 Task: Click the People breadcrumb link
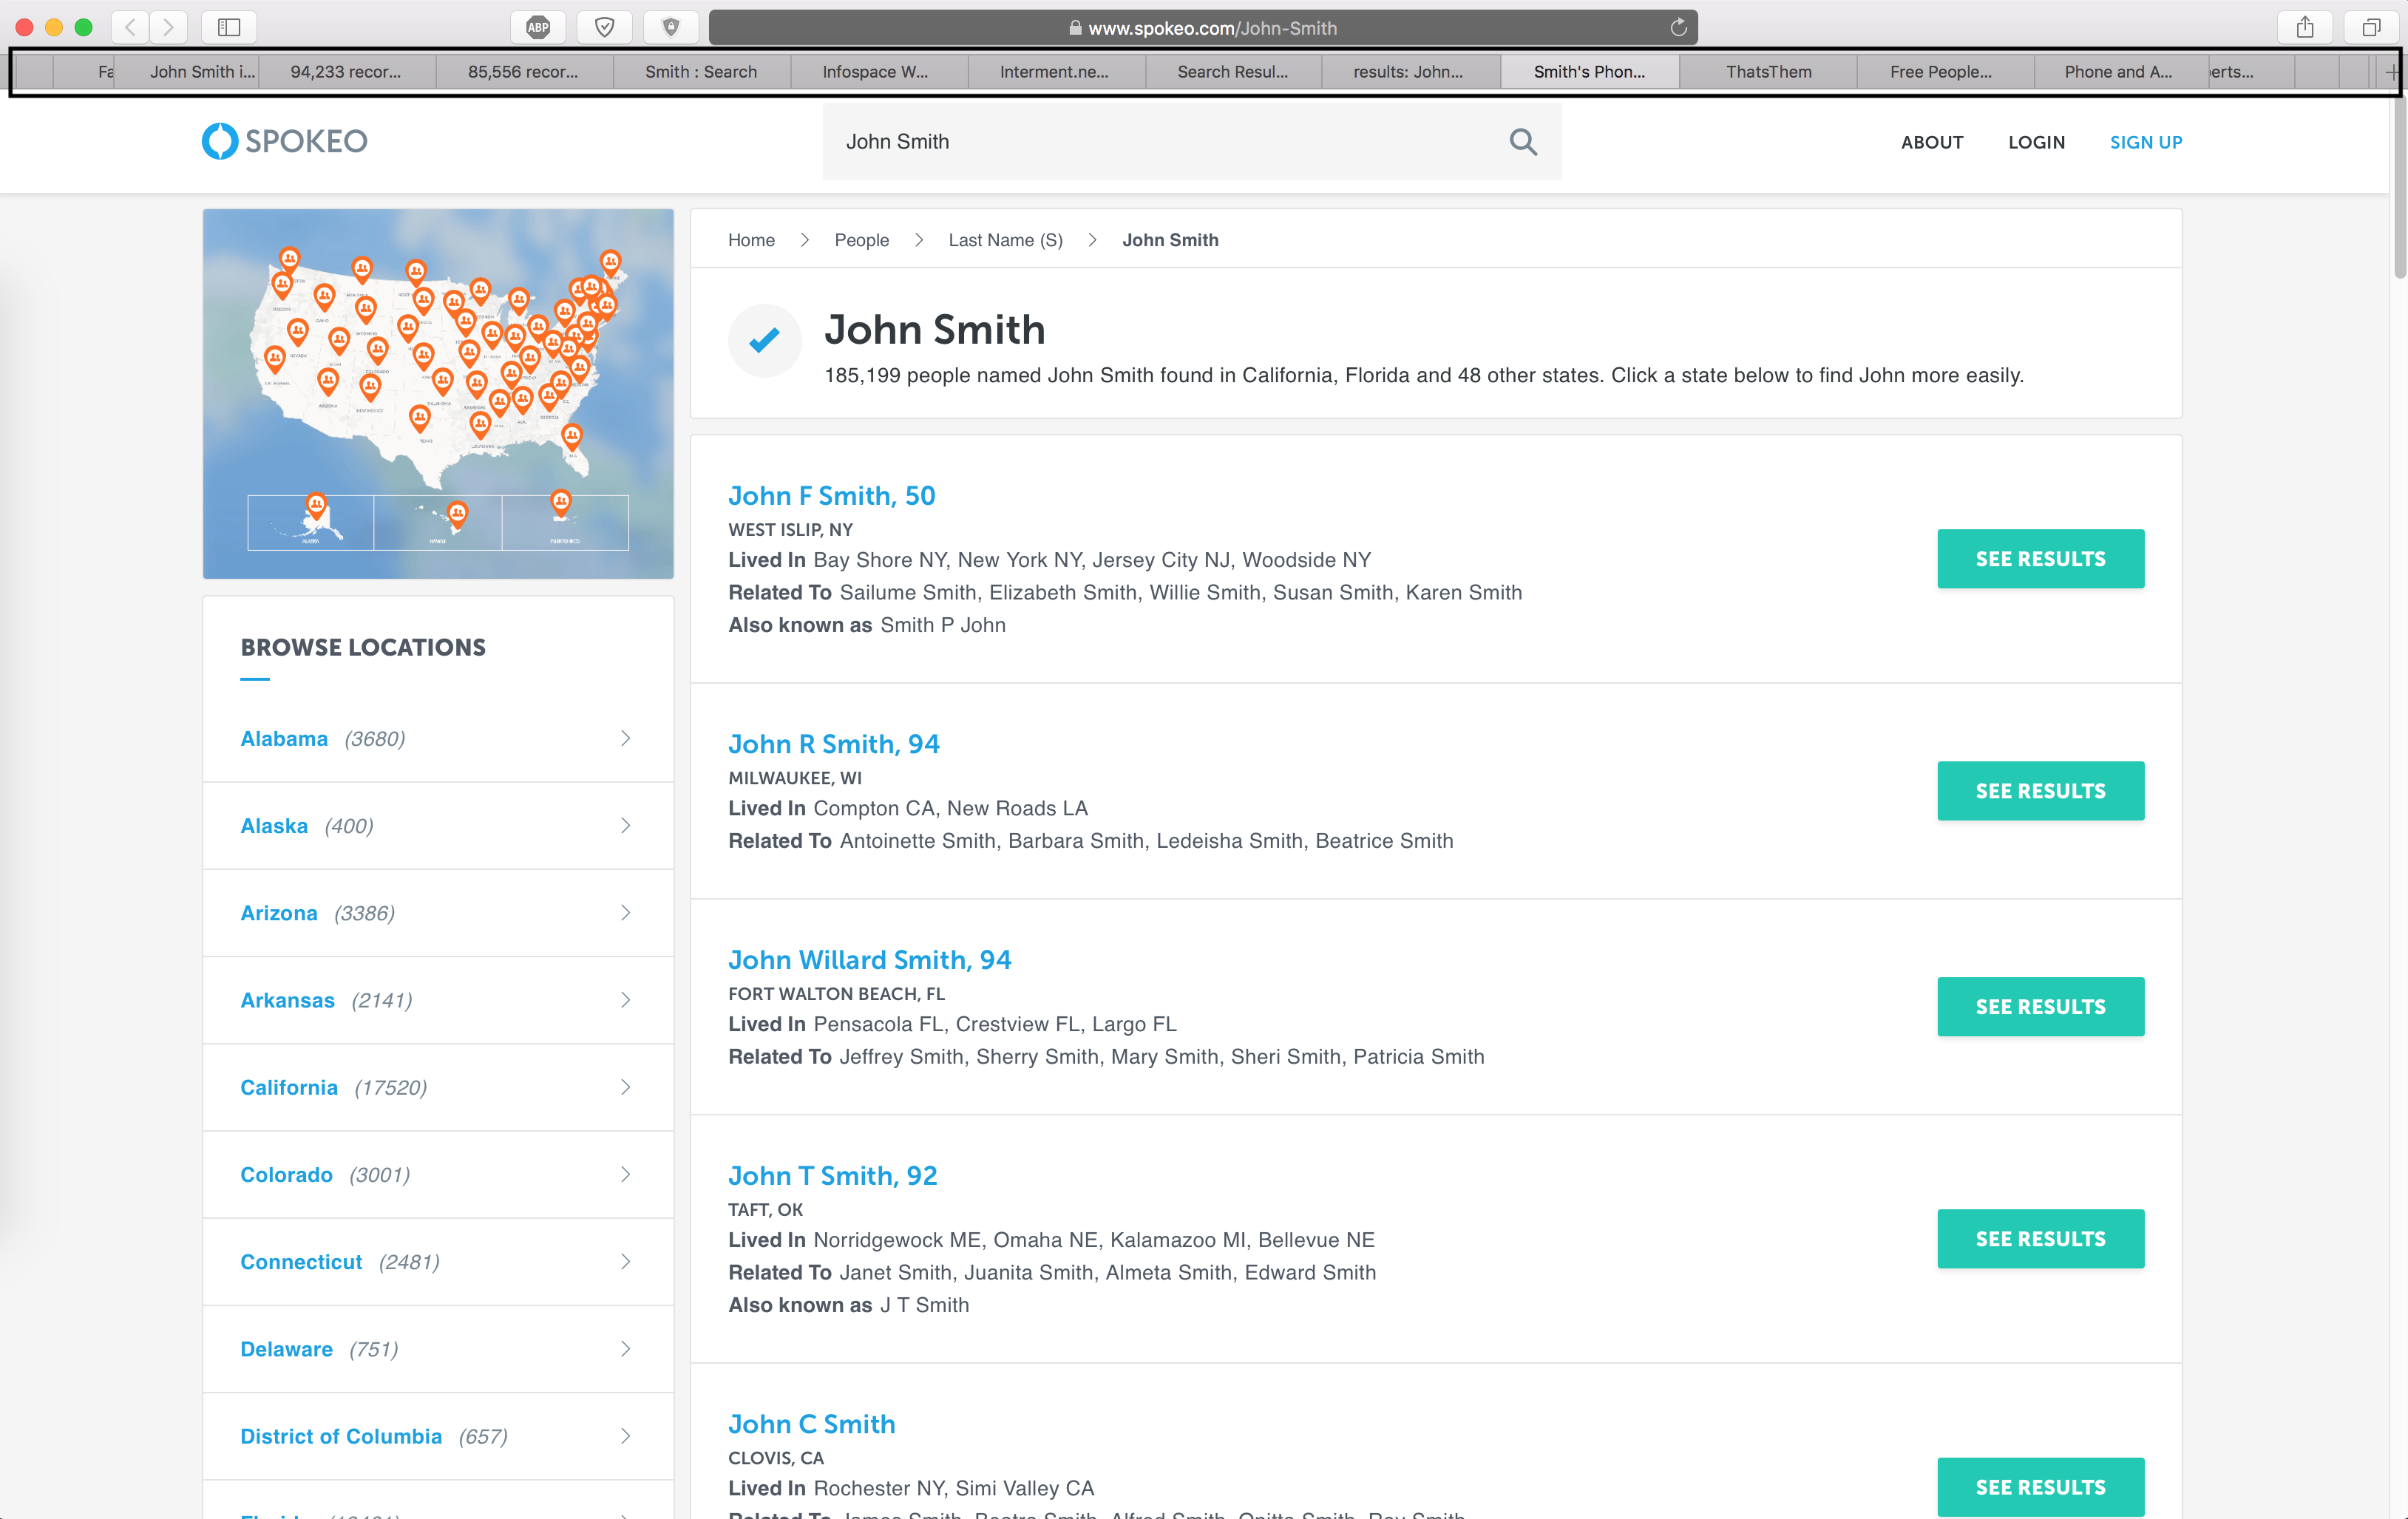[x=861, y=240]
